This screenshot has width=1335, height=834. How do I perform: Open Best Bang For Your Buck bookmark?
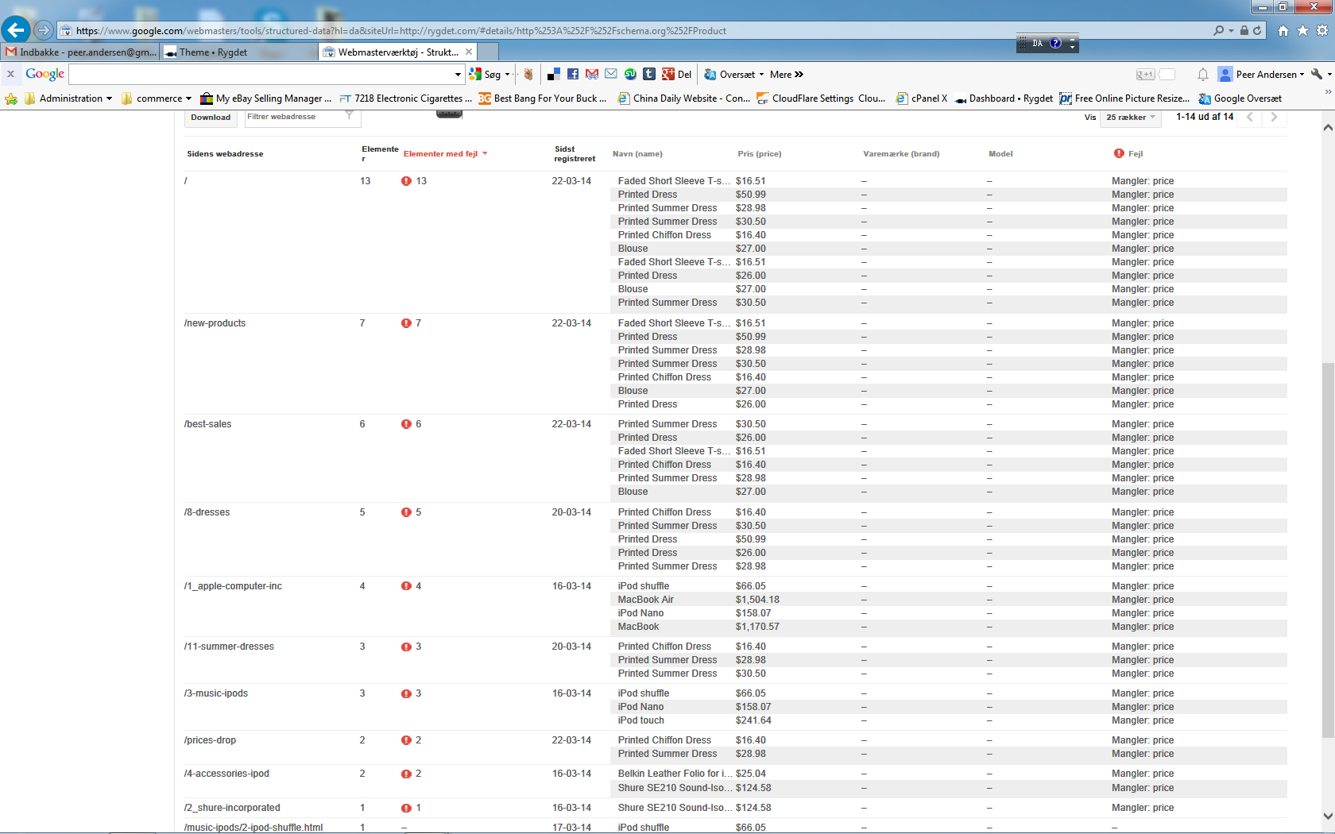pos(543,98)
